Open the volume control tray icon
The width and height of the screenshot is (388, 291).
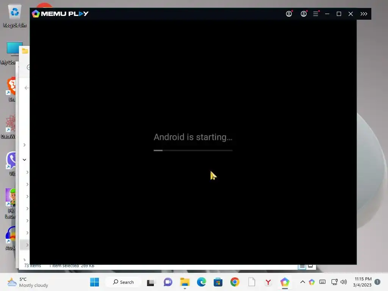pos(343,282)
